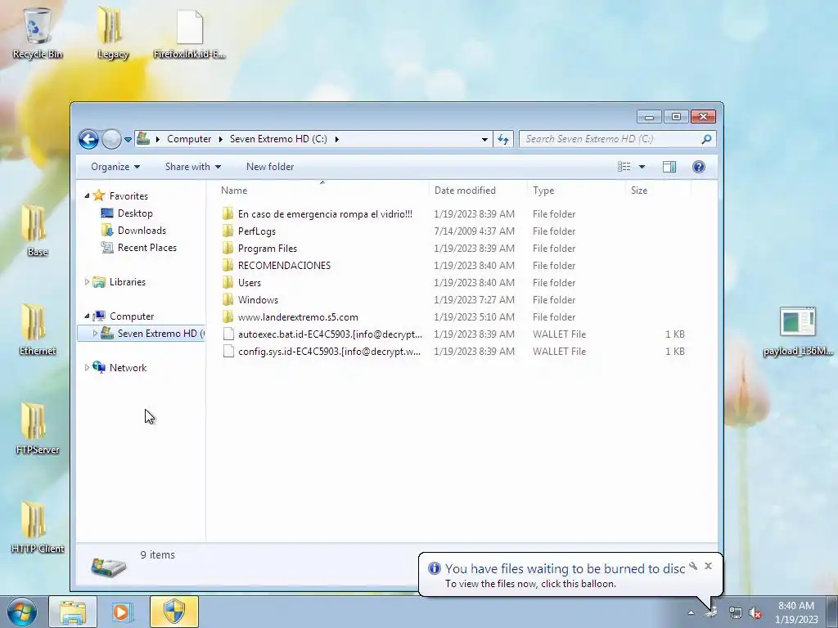Select the Program Files folder
The image size is (838, 628).
point(268,249)
